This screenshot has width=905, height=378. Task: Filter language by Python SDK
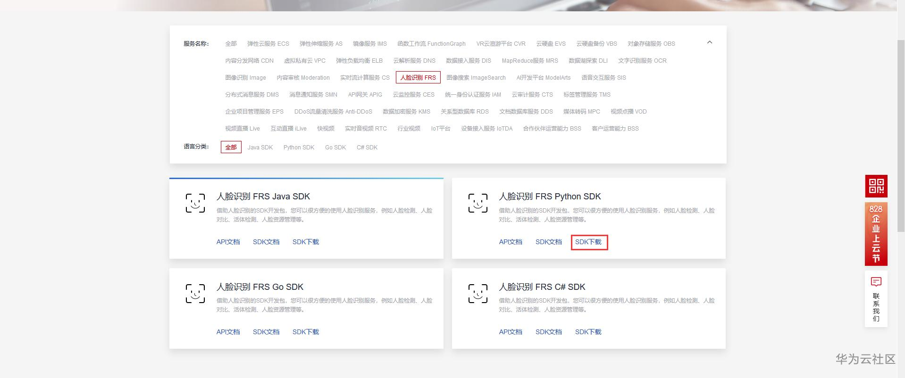(299, 148)
